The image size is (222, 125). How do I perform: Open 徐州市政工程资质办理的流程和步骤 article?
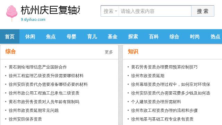pyautogui.click(x=164, y=110)
